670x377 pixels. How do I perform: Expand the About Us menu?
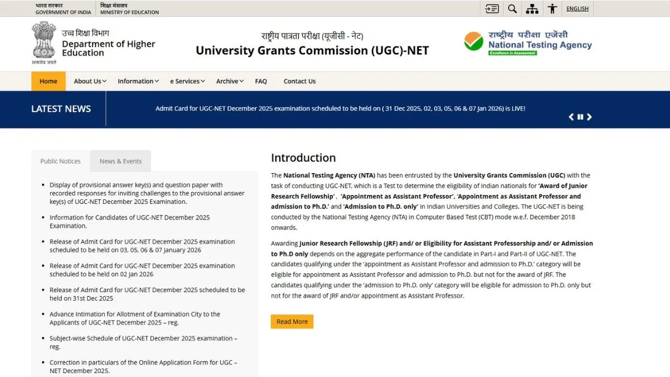pyautogui.click(x=90, y=81)
